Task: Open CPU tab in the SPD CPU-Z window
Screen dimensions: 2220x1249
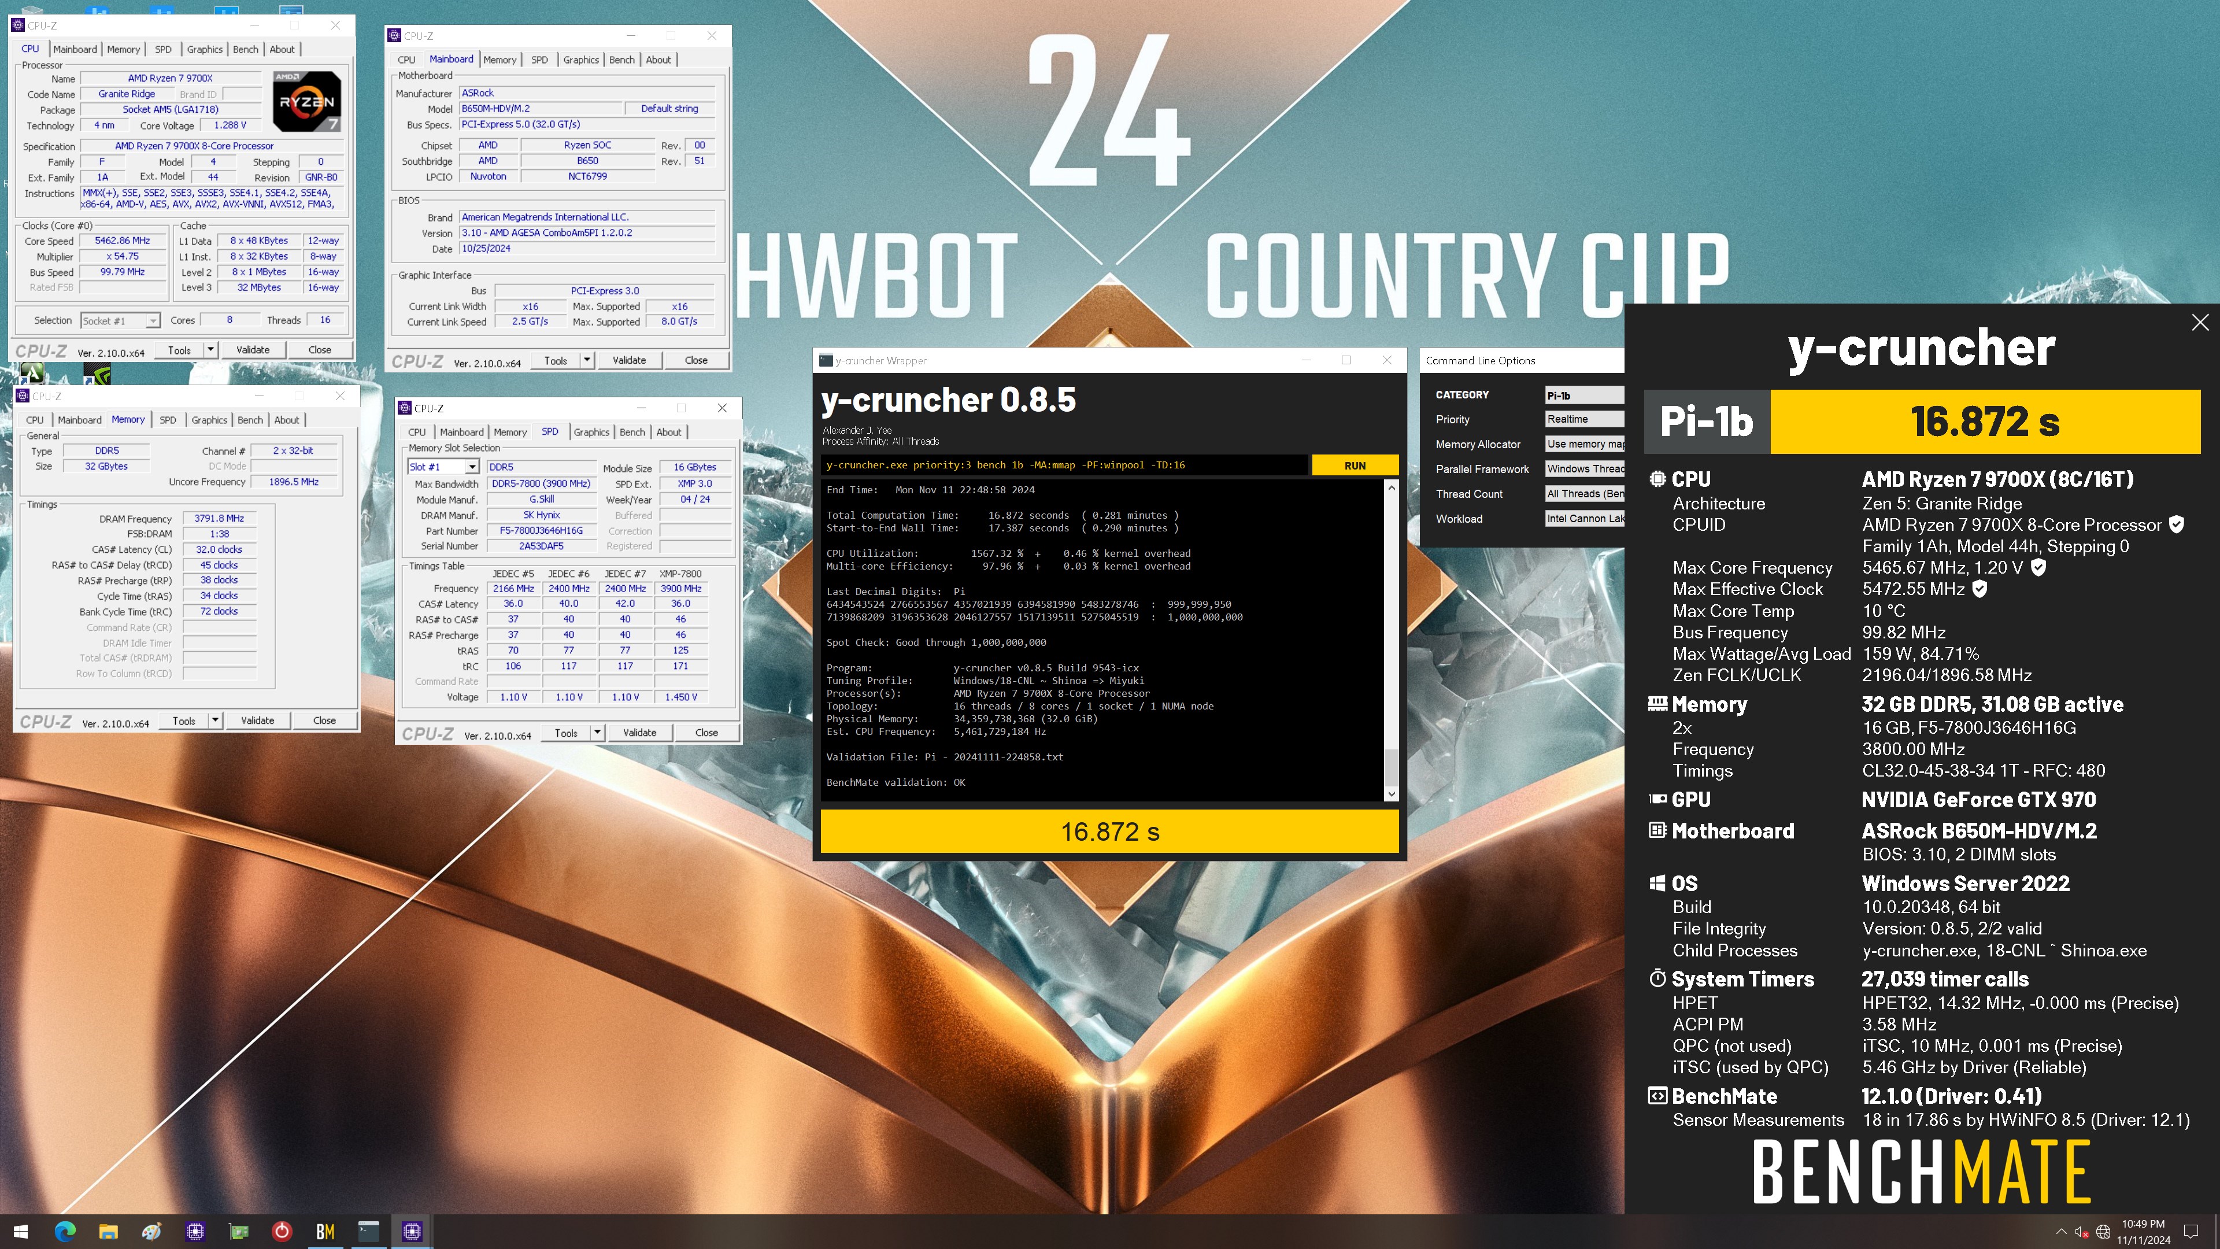Action: 417,432
